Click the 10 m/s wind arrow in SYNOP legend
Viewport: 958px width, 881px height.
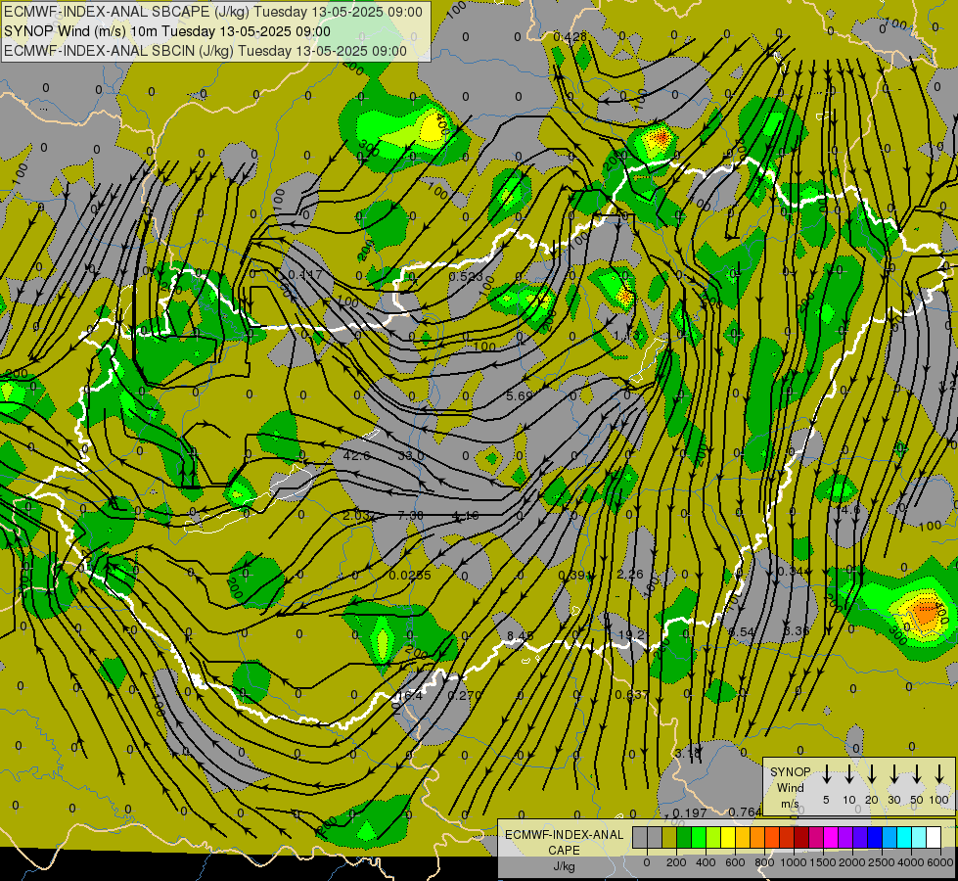tap(849, 774)
